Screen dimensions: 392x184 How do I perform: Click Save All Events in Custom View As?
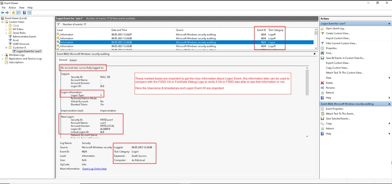point(345,58)
